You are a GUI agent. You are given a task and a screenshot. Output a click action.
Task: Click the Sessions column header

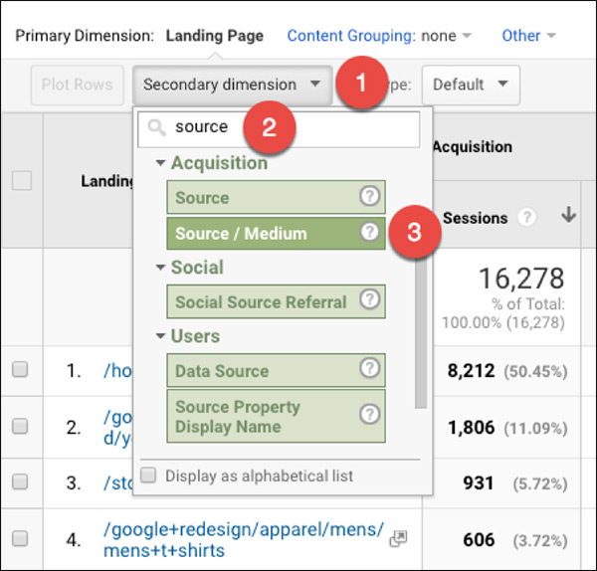click(476, 218)
